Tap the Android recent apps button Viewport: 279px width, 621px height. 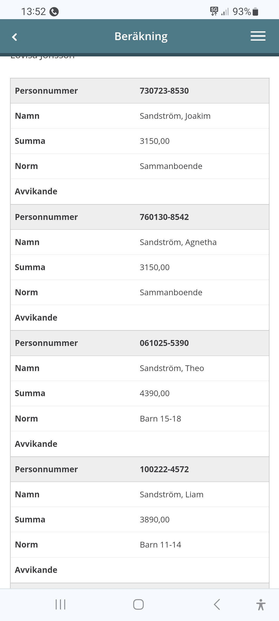coord(60,604)
